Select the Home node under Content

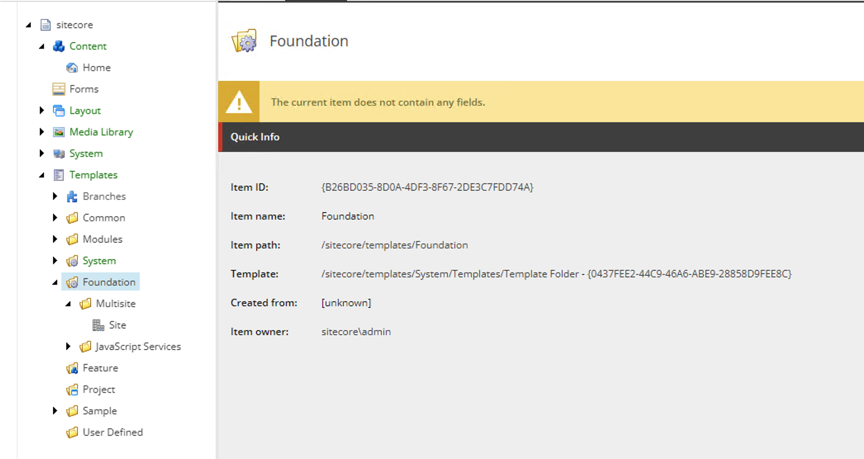[96, 67]
